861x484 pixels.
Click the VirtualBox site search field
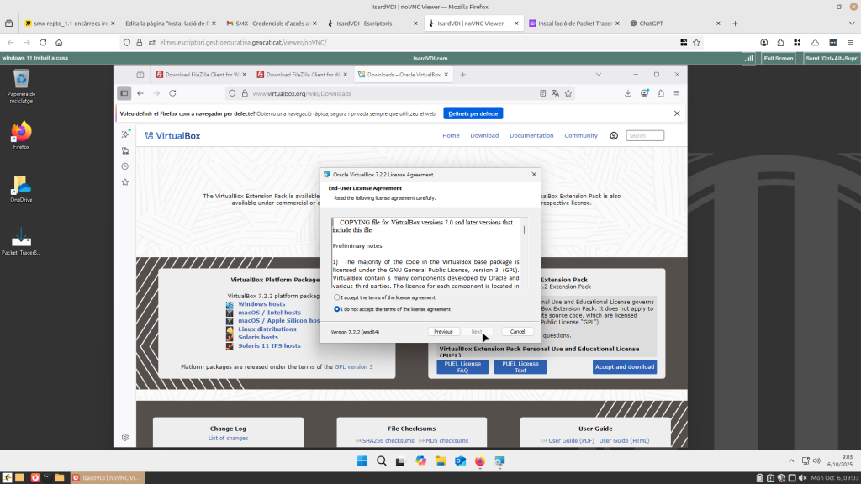(645, 135)
